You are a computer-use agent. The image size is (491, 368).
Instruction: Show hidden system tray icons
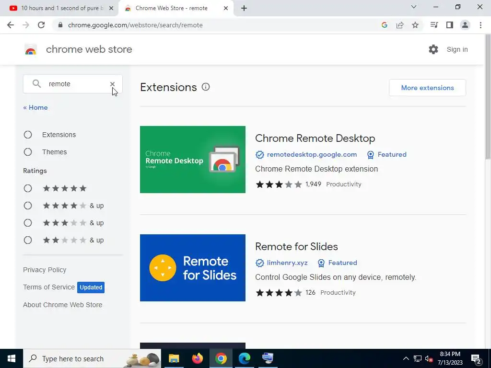click(406, 358)
